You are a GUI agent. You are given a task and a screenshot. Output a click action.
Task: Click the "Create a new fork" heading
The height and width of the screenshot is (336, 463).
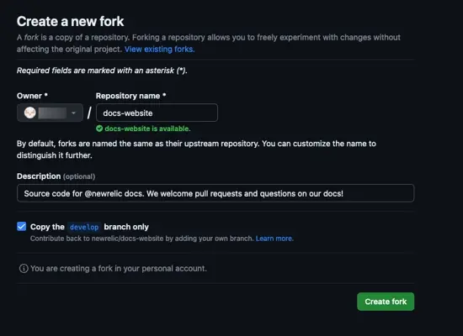tap(70, 21)
